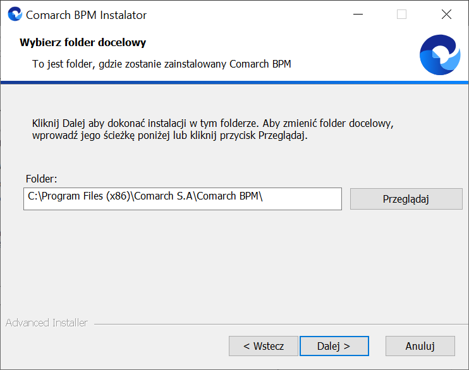Cancel installation with the Anuluj button

click(x=420, y=346)
